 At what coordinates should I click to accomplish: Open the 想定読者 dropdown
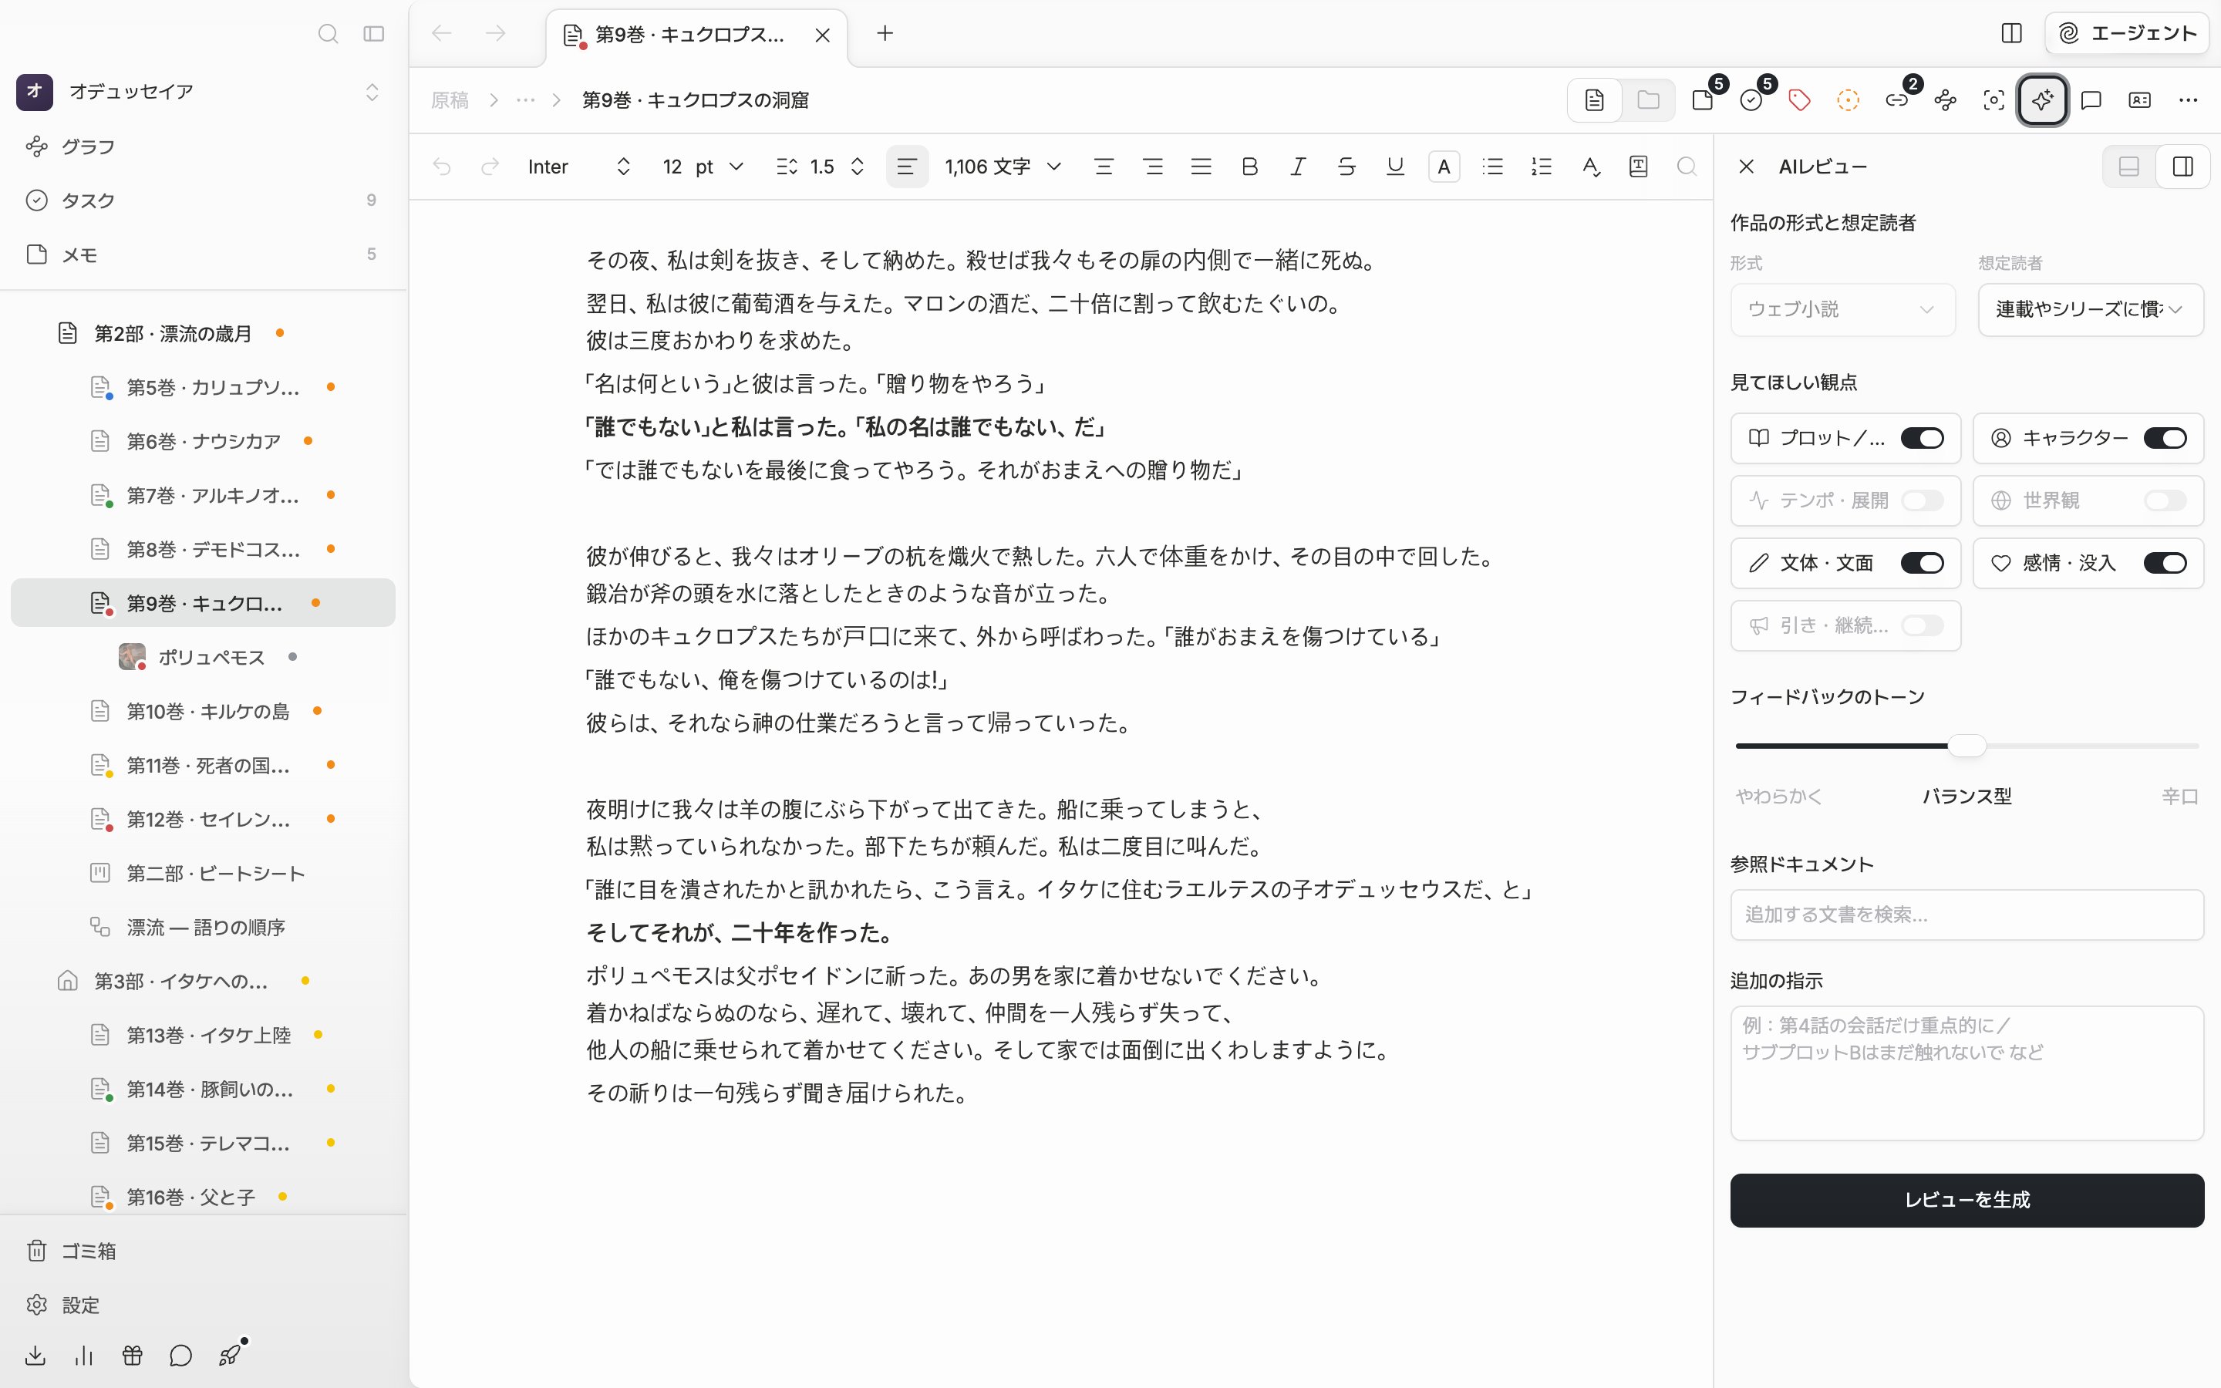pos(2091,309)
